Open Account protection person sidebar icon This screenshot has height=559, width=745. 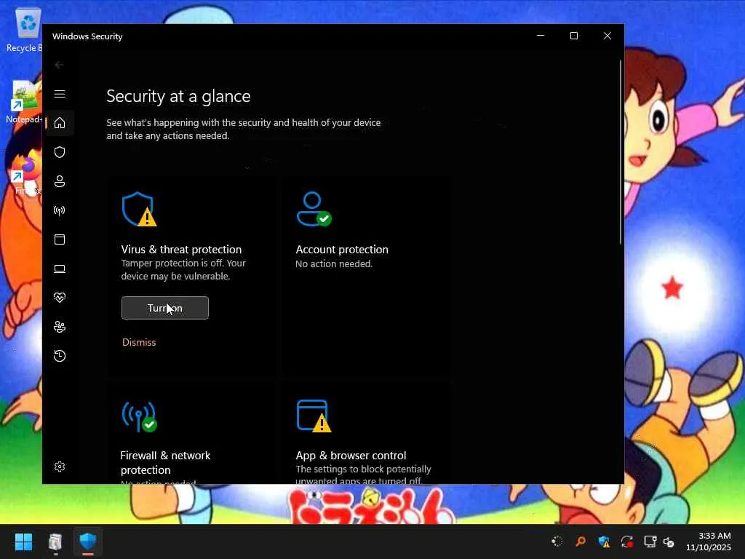60,181
